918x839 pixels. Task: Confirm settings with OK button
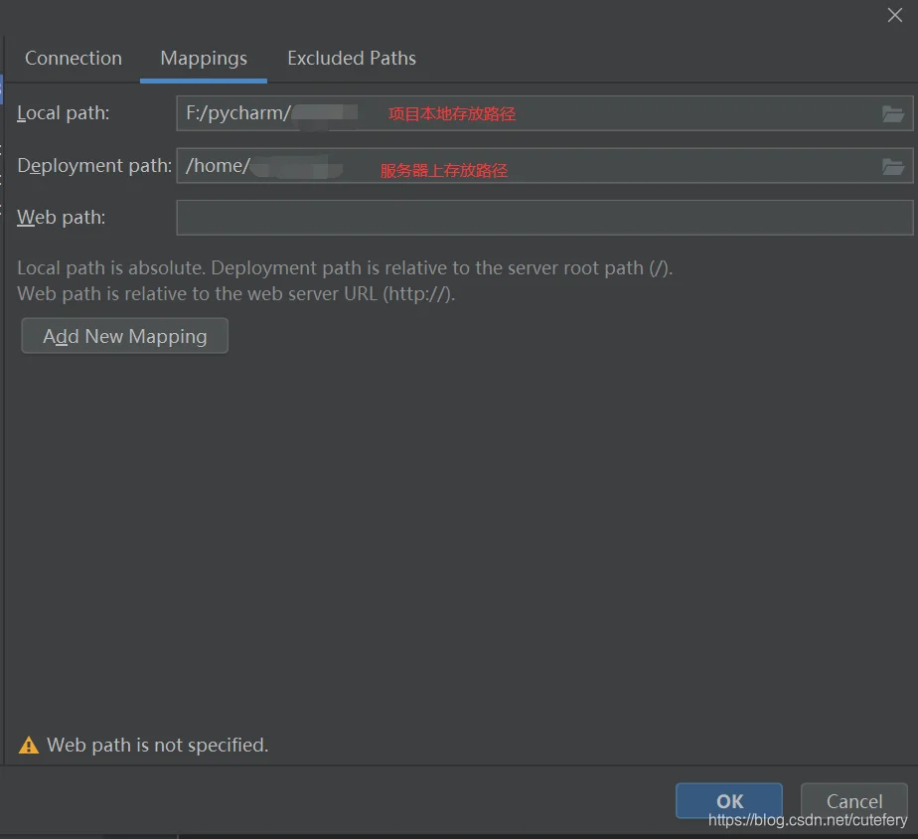tap(729, 801)
